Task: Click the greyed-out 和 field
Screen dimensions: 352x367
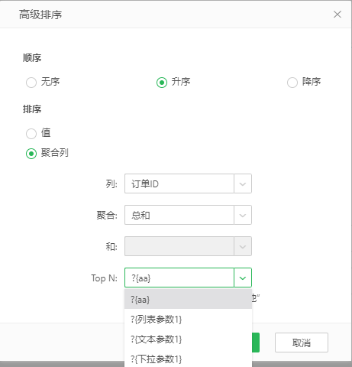Action: (x=179, y=246)
